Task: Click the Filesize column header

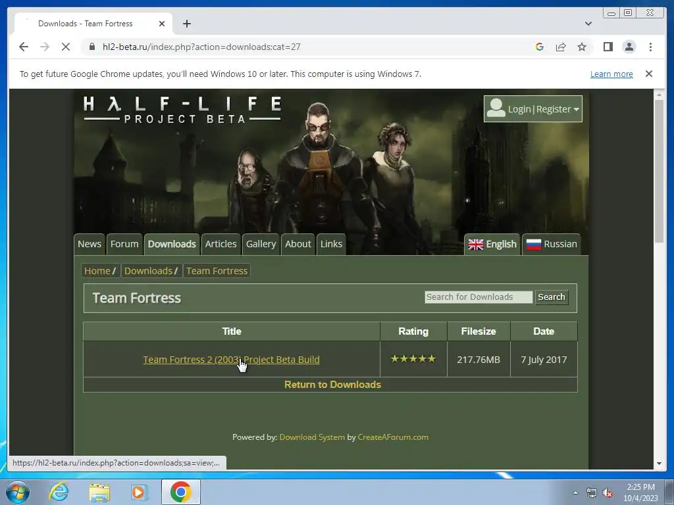Action: (x=479, y=331)
